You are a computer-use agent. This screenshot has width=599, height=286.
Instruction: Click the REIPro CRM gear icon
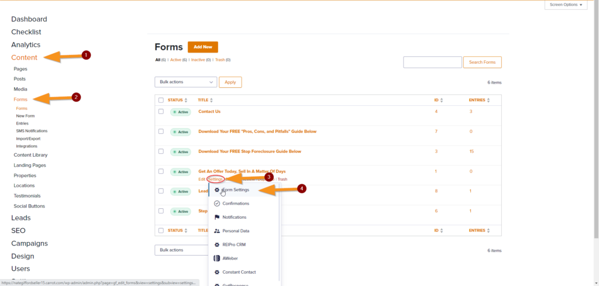click(x=217, y=244)
